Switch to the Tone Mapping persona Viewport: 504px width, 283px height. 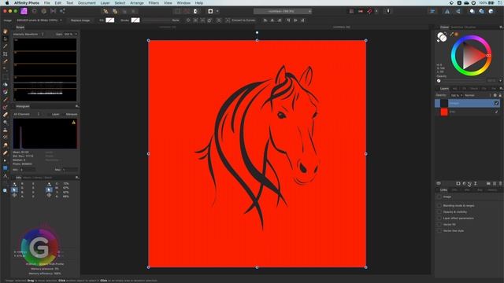click(x=54, y=11)
